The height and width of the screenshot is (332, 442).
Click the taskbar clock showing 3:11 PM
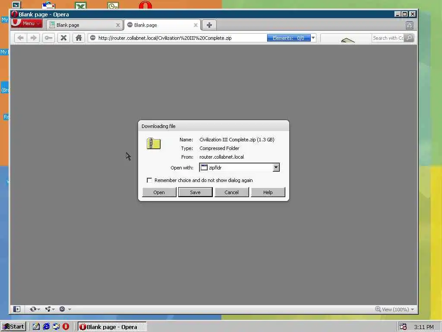(424, 327)
